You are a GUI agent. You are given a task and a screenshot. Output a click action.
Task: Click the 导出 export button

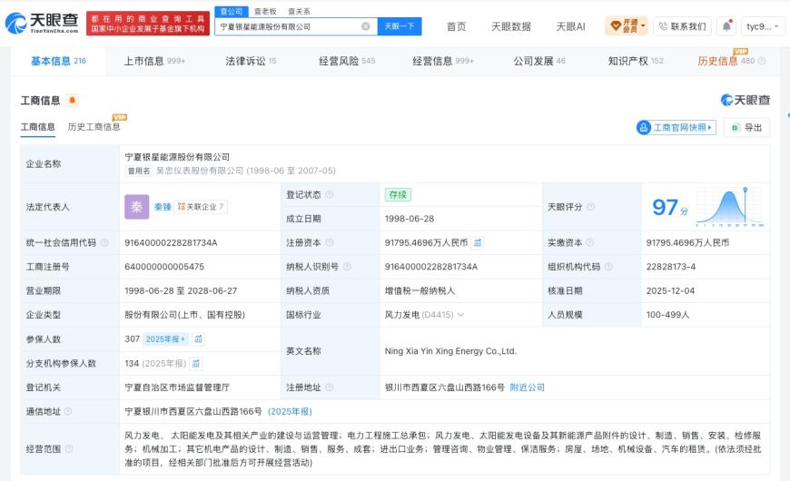coord(747,127)
